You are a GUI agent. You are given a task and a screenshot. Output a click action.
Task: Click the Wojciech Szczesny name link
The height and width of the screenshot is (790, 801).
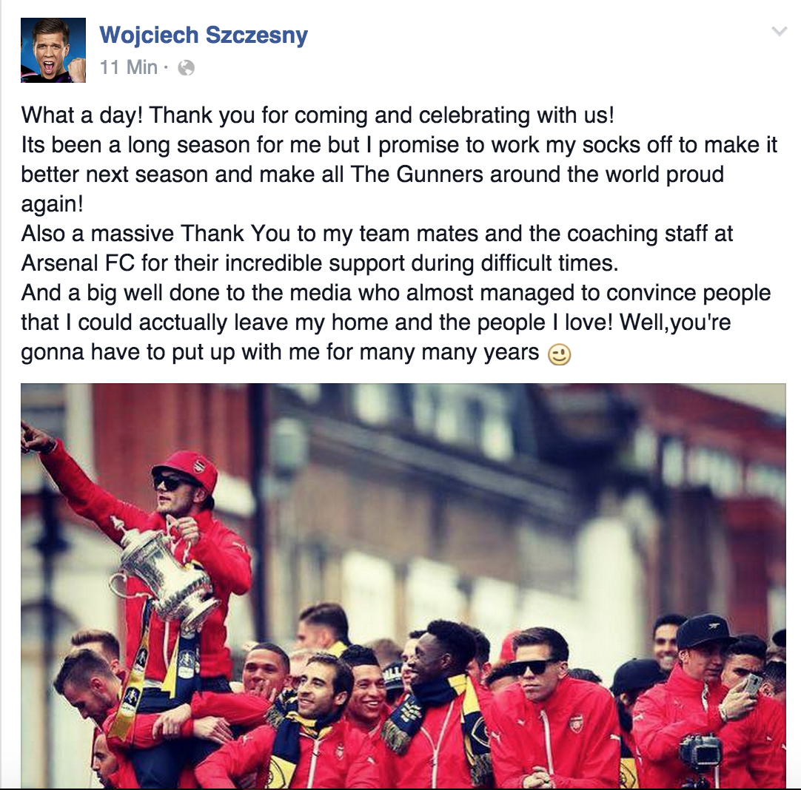pos(204,36)
